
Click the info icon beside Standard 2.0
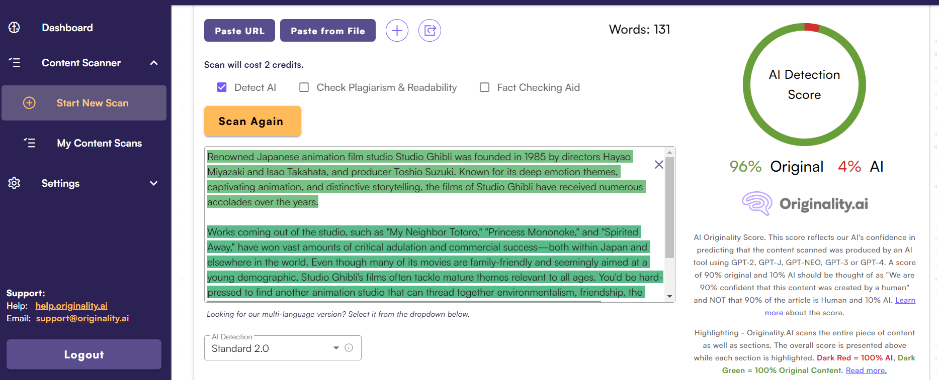pos(349,348)
